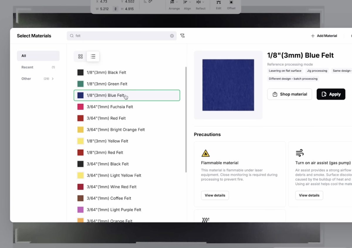352x248 pixels.
Task: Click the Lasering on flat surface tag
Action: point(285,71)
